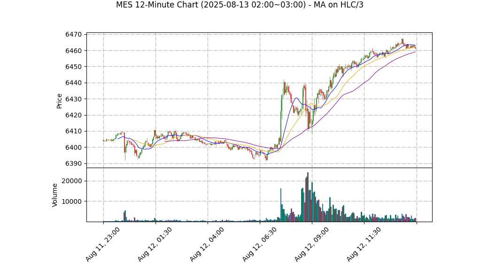Click the 6470 price tick label
Image resolution: width=480 pixels, height=270 pixels.
point(73,35)
